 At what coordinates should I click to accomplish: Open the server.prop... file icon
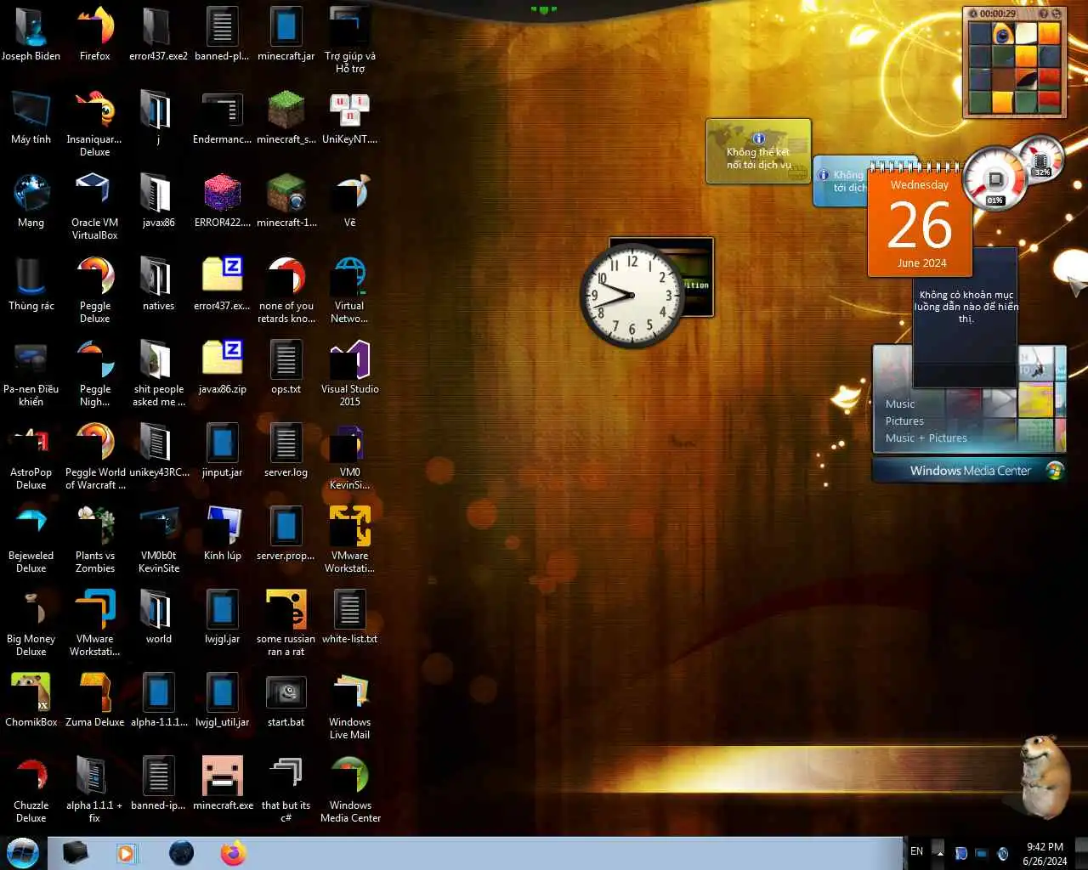pos(286,534)
